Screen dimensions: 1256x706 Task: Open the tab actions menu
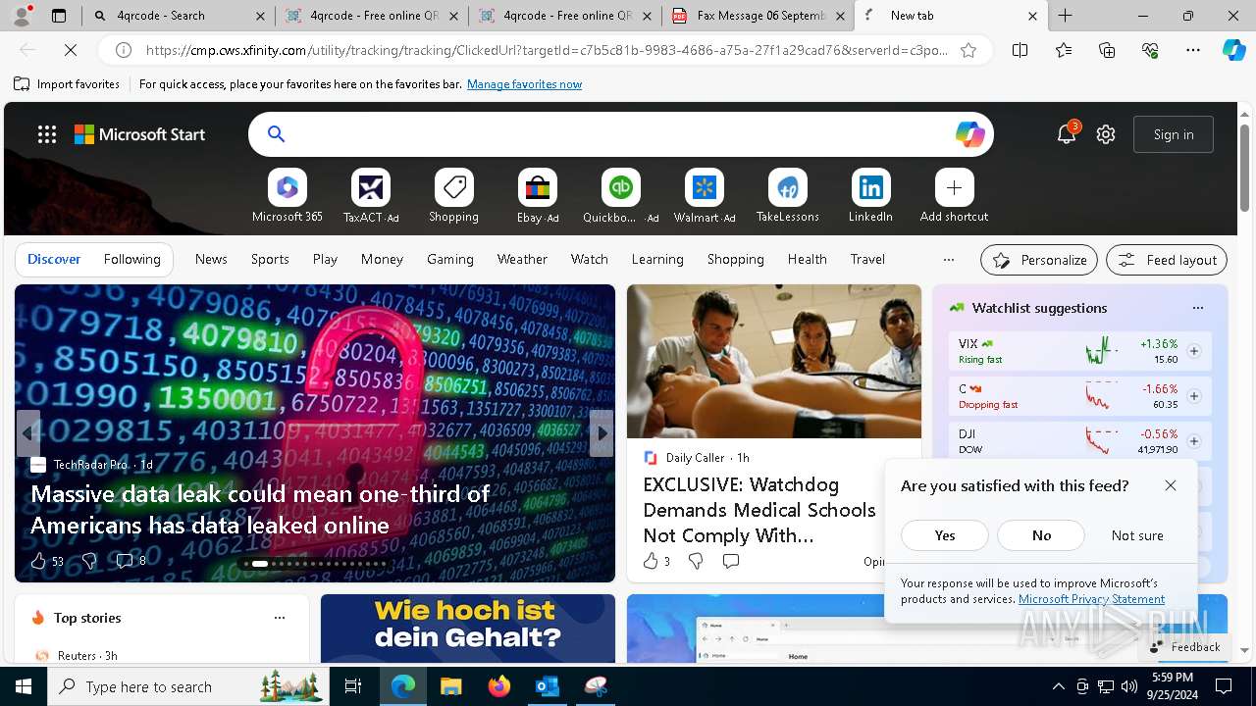[x=59, y=16]
